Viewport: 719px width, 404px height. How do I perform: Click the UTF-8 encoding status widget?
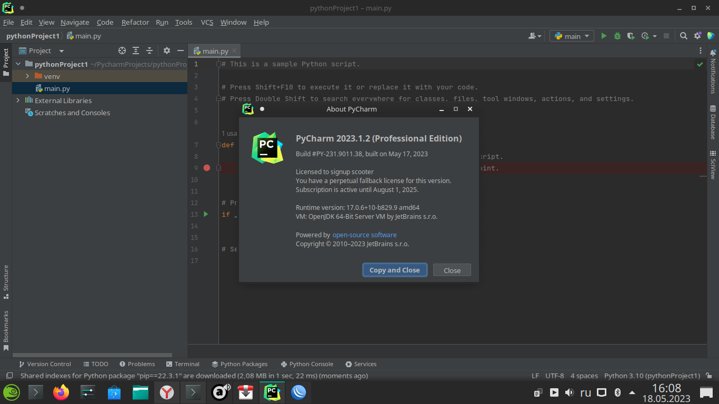click(x=555, y=376)
